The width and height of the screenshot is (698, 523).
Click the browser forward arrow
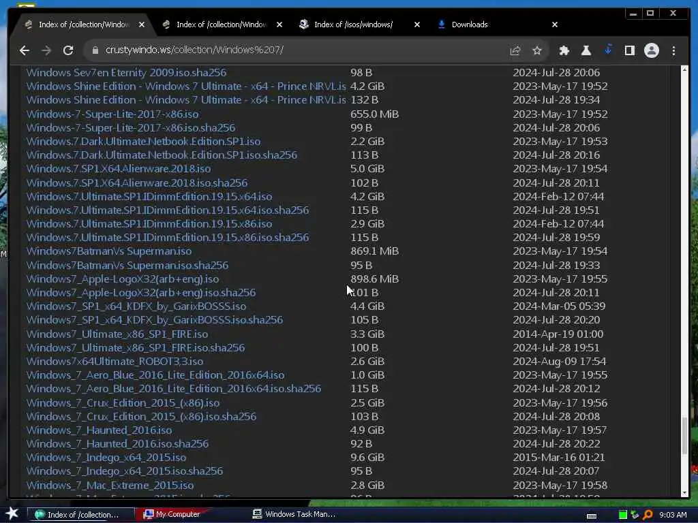[46, 50]
